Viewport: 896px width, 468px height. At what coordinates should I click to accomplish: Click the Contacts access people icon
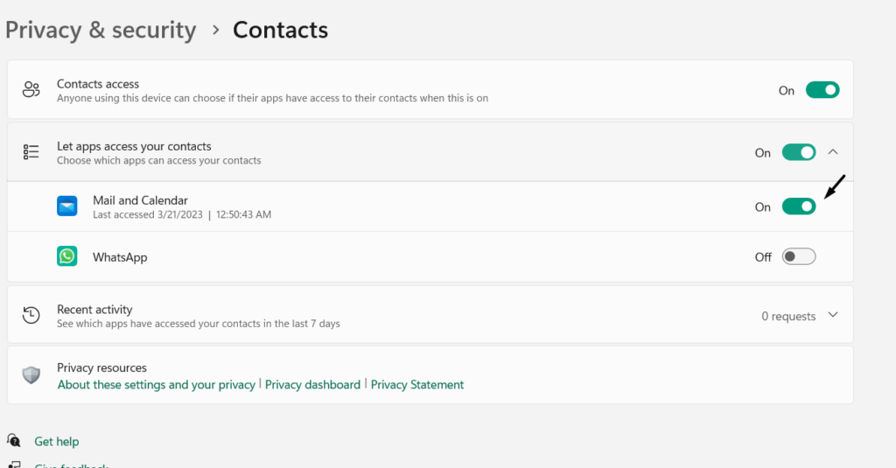click(31, 90)
